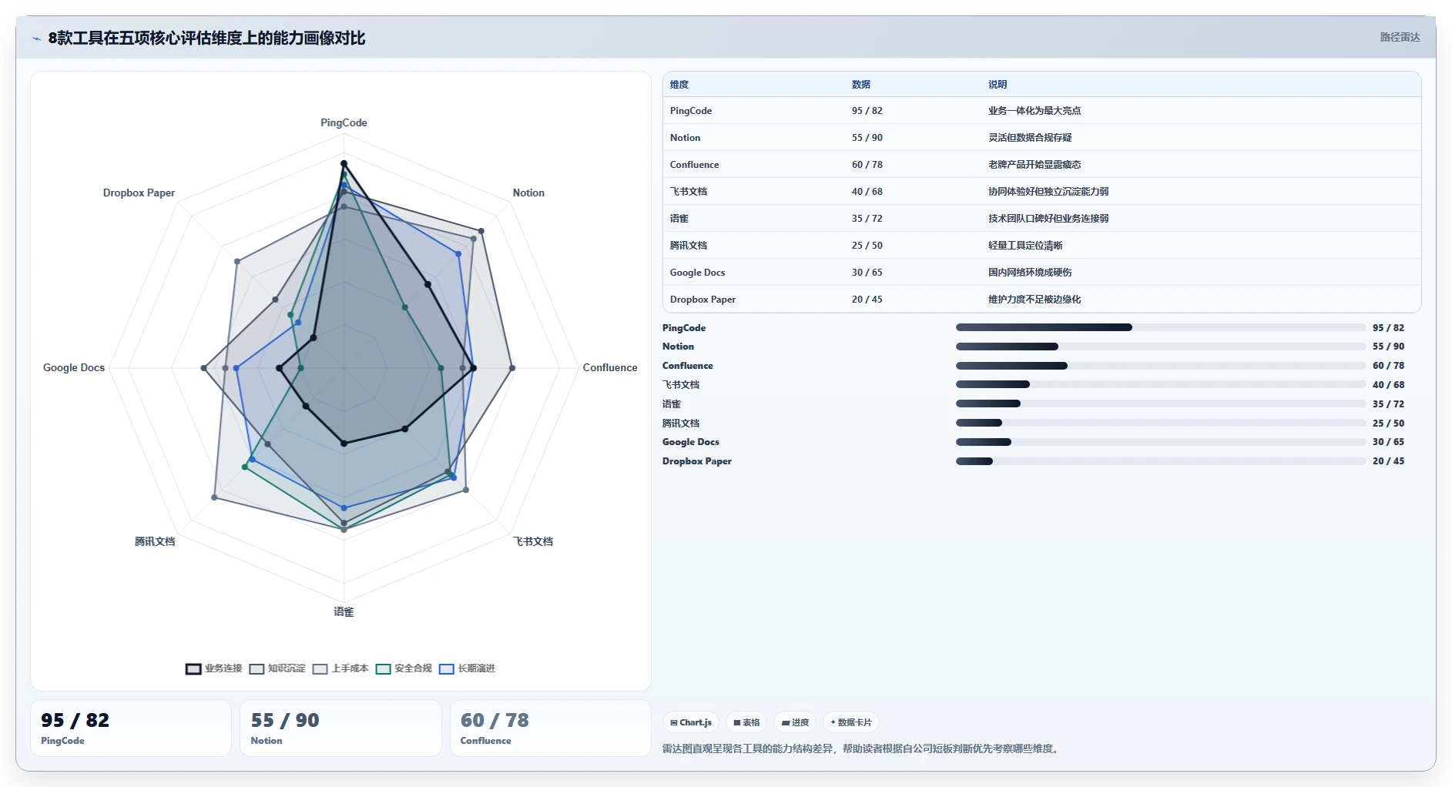Click the 路径雷达 label in the header
1452x787 pixels.
[x=1400, y=37]
